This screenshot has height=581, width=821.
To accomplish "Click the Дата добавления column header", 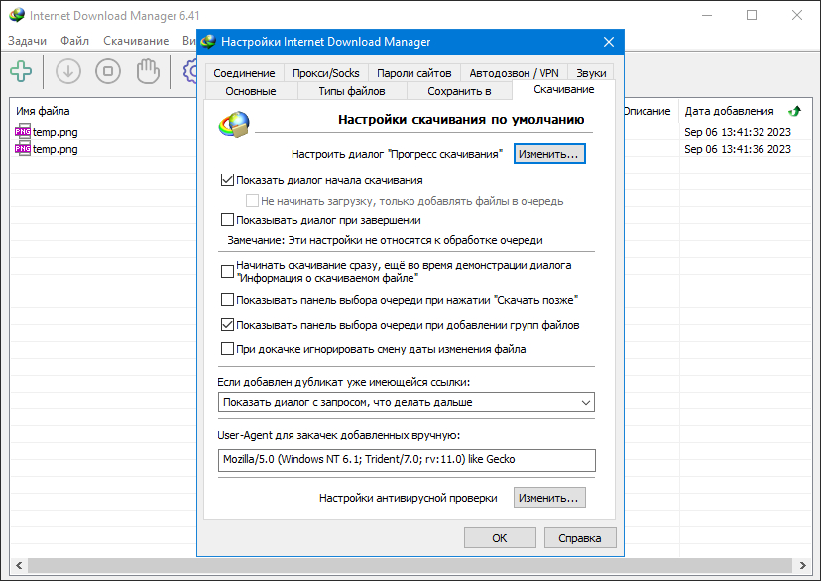I will (x=730, y=111).
